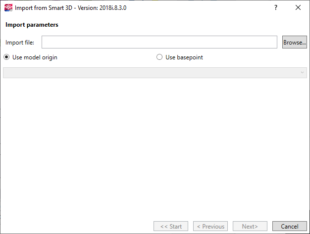Select the Use model origin radio button
310x234 pixels.
pyautogui.click(x=6, y=57)
